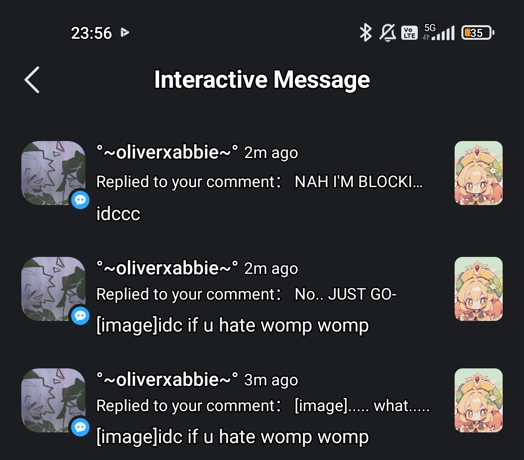
Task: Open oliverxabbie avatar in first notification
Action: (x=53, y=173)
